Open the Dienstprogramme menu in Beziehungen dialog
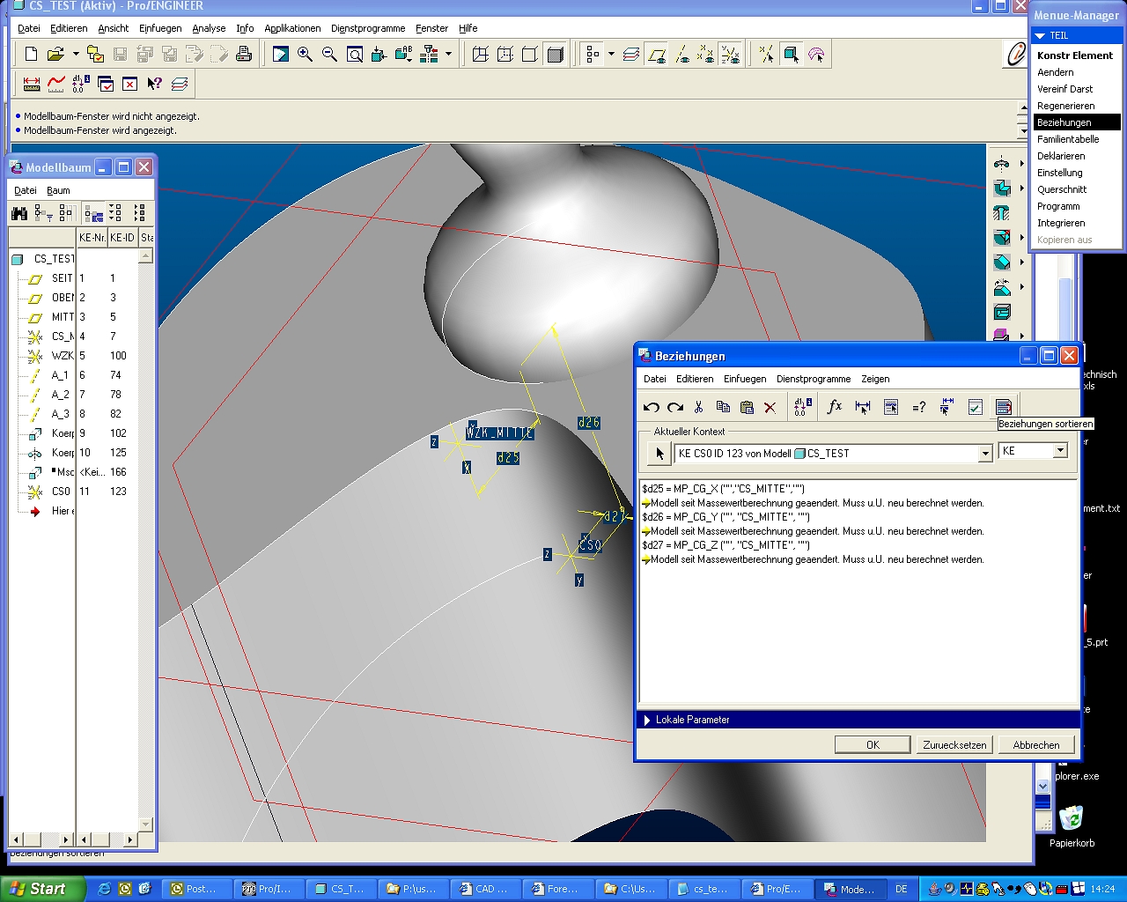Image resolution: width=1127 pixels, height=902 pixels. click(x=814, y=379)
